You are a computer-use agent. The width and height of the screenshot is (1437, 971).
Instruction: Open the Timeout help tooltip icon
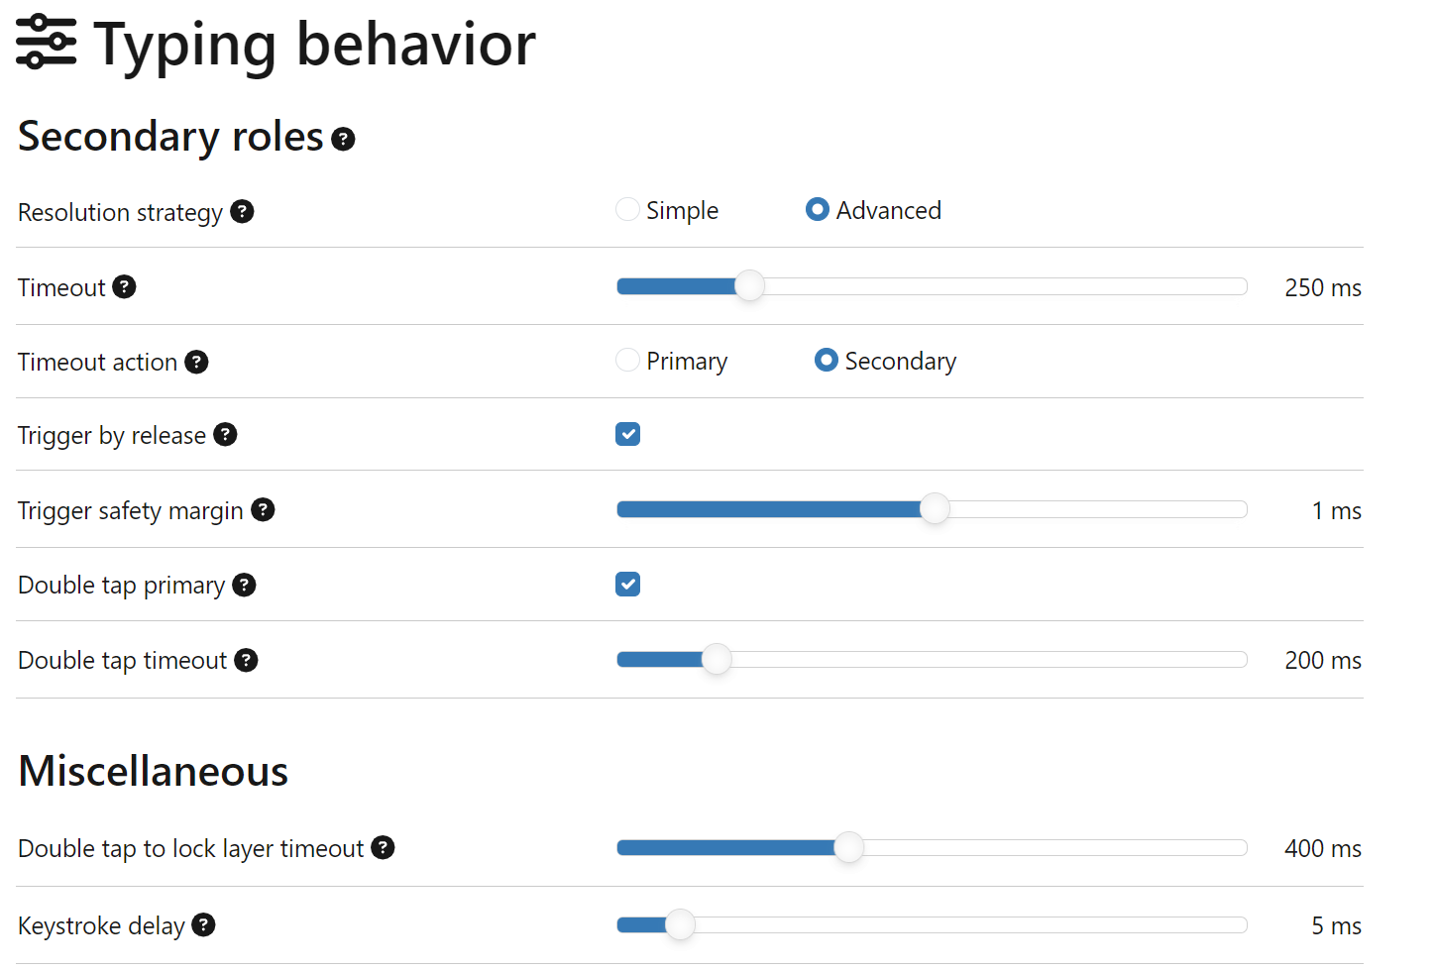point(124,286)
